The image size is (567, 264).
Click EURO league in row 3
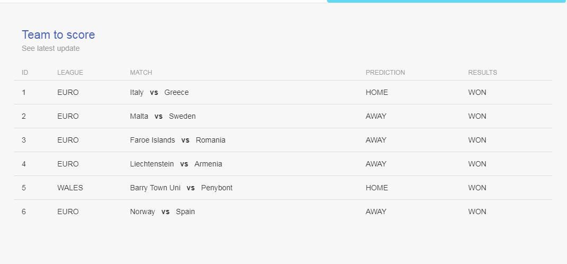(68, 140)
